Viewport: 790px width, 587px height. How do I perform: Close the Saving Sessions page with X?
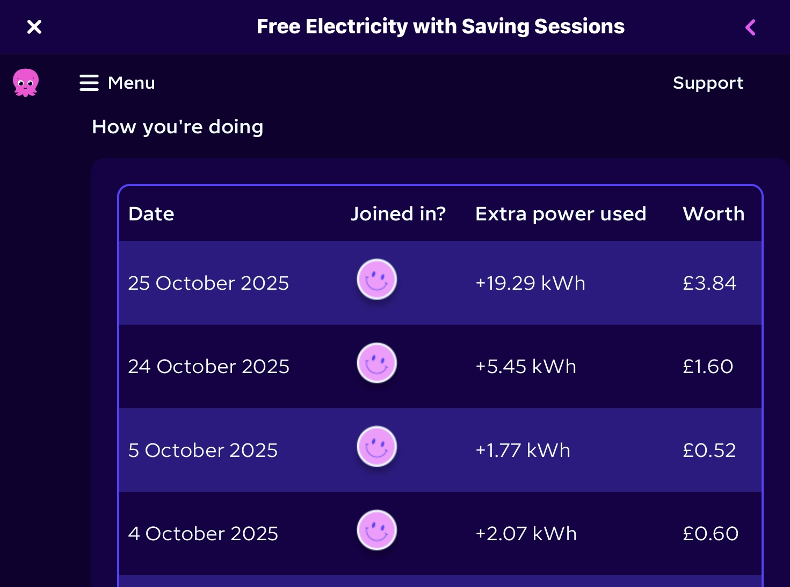(34, 27)
